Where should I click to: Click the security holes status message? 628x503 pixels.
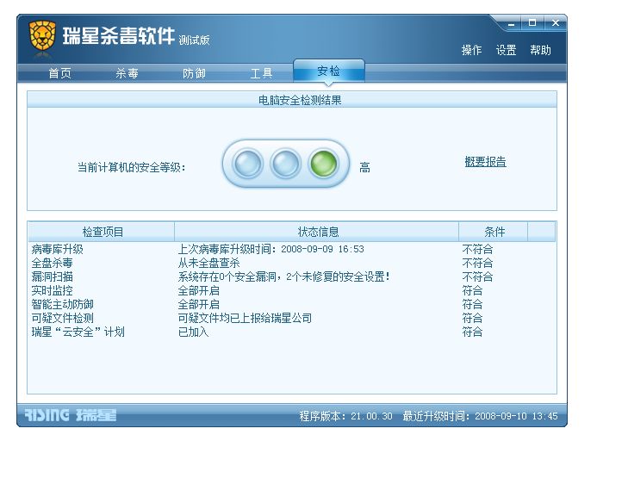283,276
